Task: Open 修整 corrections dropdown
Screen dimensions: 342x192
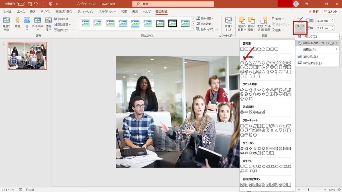Action: click(x=18, y=24)
